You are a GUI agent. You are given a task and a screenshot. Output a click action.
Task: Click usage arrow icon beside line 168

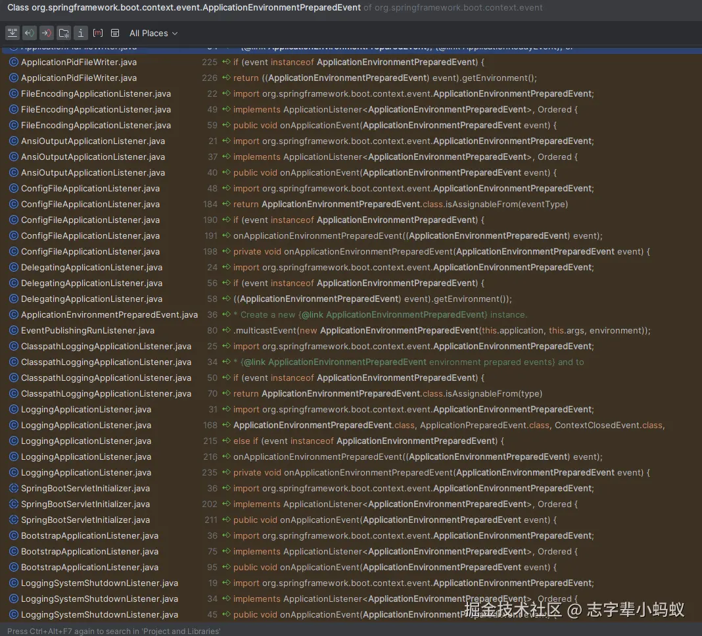227,425
